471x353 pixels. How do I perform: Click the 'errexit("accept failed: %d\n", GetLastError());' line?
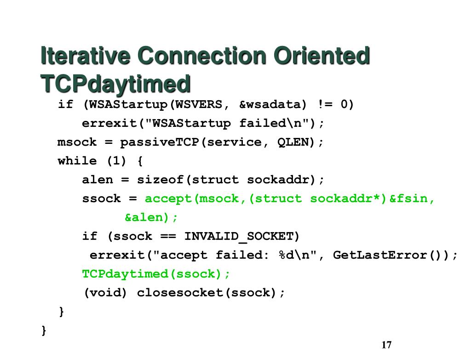point(273,255)
